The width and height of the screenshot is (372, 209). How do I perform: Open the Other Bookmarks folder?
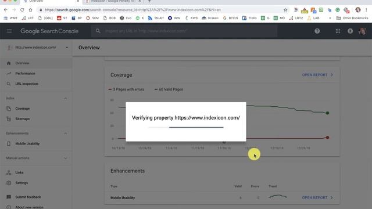(352, 18)
